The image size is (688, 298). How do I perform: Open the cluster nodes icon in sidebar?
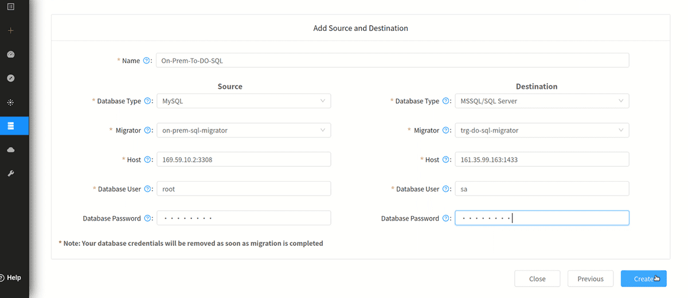10,102
